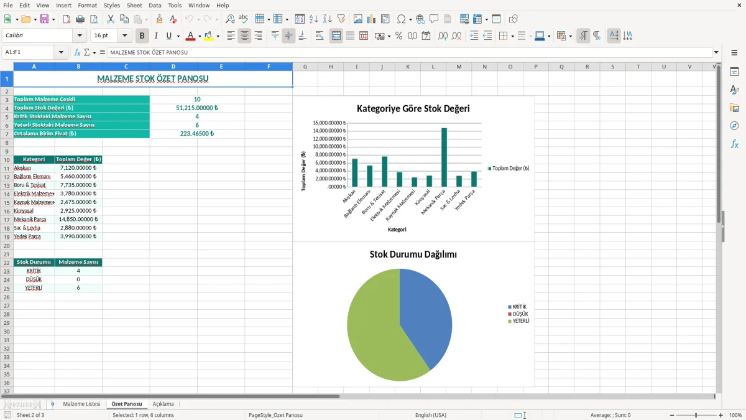Click the Kategoriye Göre Stok Değeri chart
Viewport: 746px width, 420px height.
[x=413, y=168]
